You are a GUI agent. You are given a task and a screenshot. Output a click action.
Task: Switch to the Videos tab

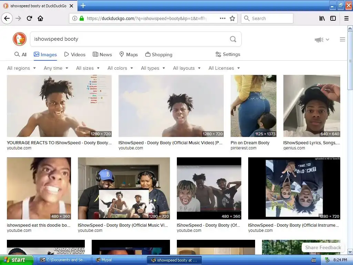75,55
